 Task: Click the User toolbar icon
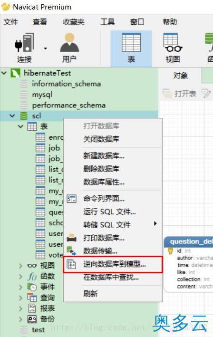tap(69, 43)
